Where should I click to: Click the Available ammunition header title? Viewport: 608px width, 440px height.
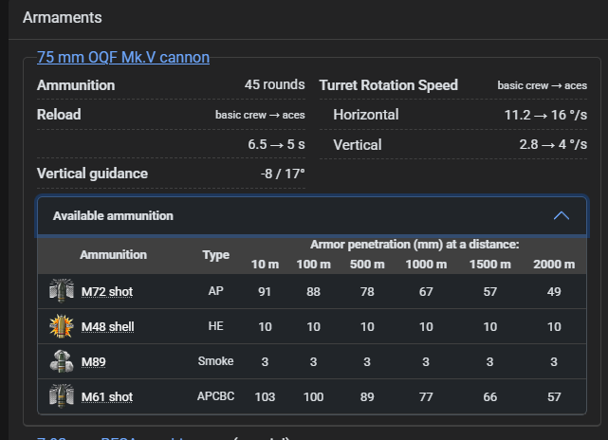point(113,216)
